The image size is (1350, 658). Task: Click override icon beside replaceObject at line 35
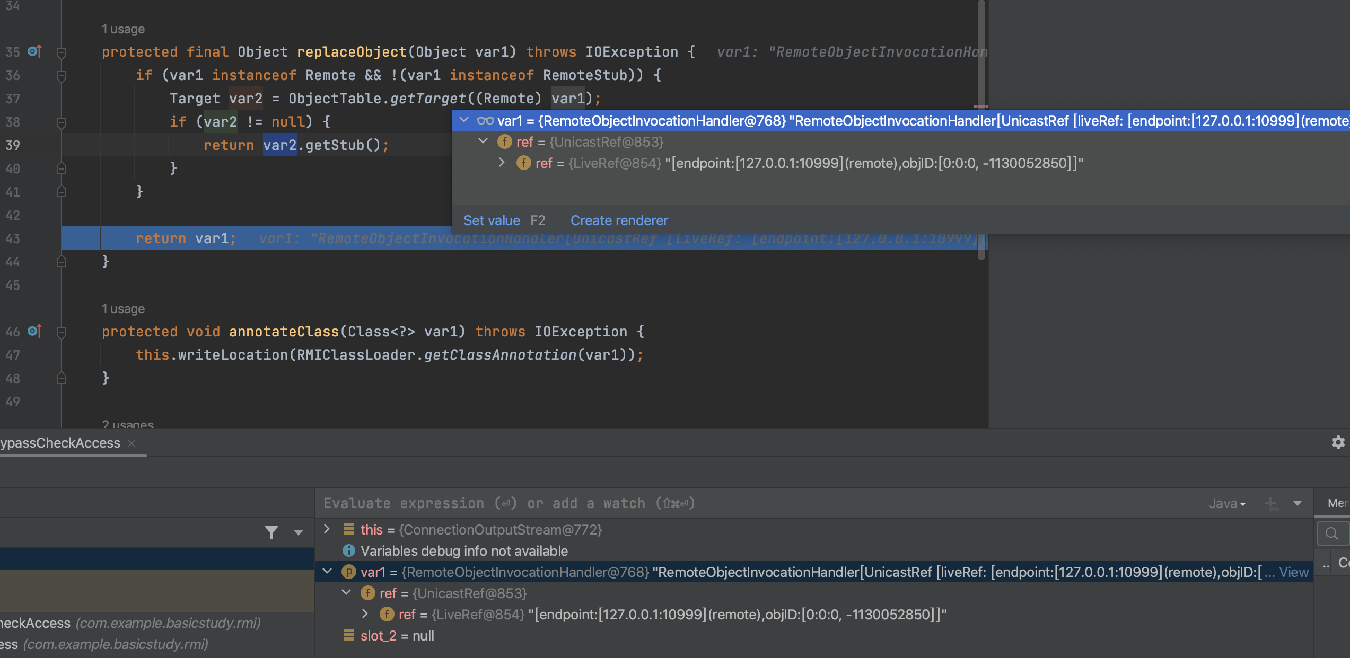coord(34,51)
